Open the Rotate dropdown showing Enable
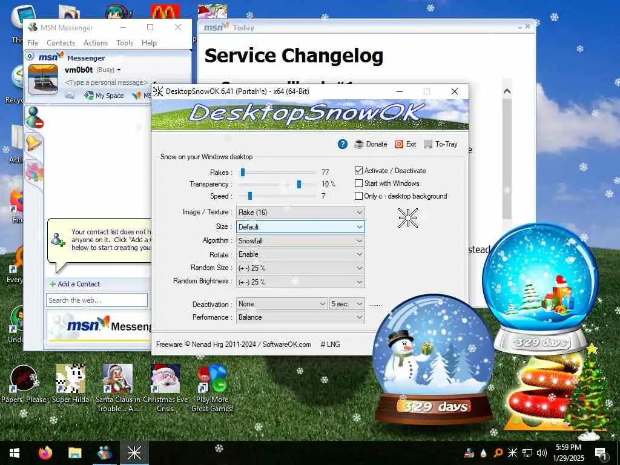The image size is (620, 465). (x=300, y=254)
